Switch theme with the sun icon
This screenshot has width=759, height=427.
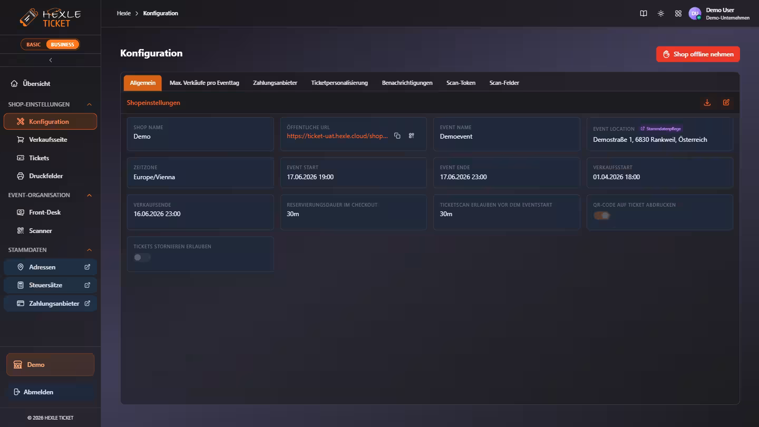pyautogui.click(x=661, y=14)
